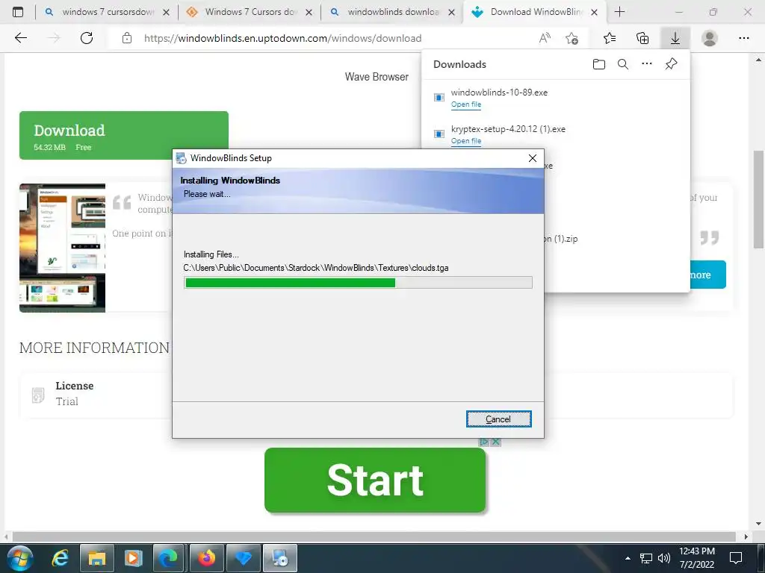The image size is (765, 573).
Task: Open file link for kryptex-setup-4.20.12 (1).exe
Action: pyautogui.click(x=466, y=141)
